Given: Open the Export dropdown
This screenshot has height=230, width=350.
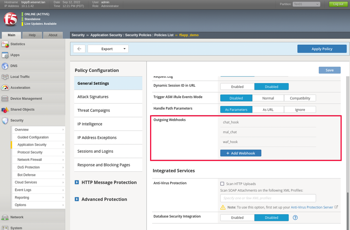Looking at the screenshot, I should [108, 49].
